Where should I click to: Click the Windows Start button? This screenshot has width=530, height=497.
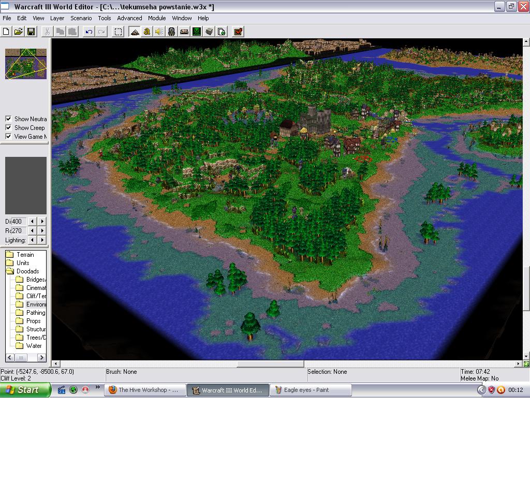tap(25, 390)
